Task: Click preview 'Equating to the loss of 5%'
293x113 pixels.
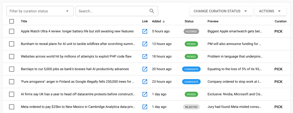Action: [235, 69]
